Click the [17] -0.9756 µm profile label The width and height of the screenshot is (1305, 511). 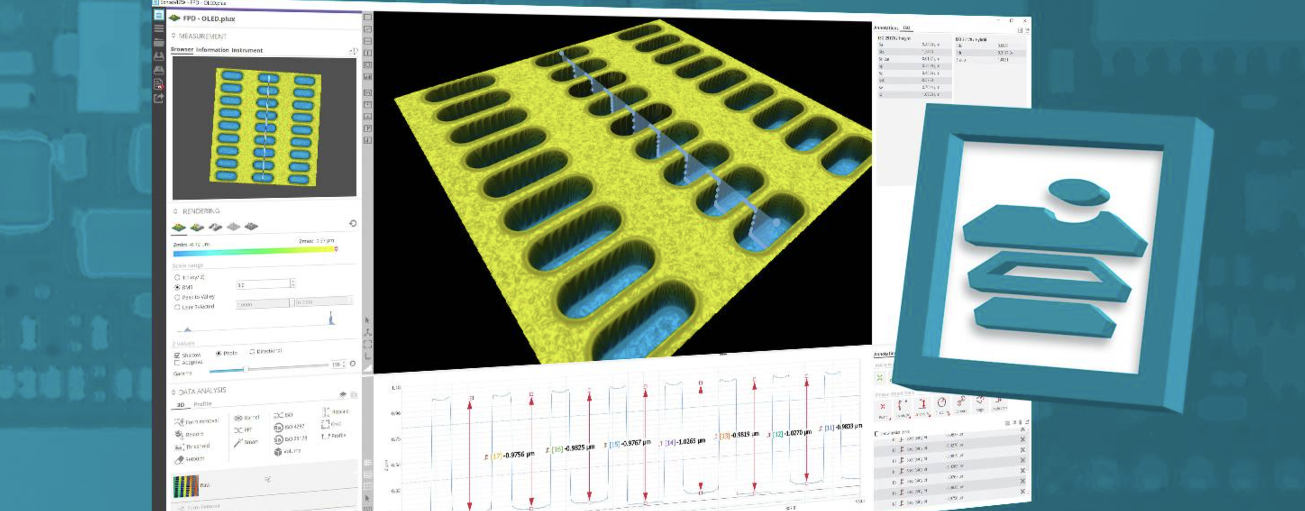(510, 455)
